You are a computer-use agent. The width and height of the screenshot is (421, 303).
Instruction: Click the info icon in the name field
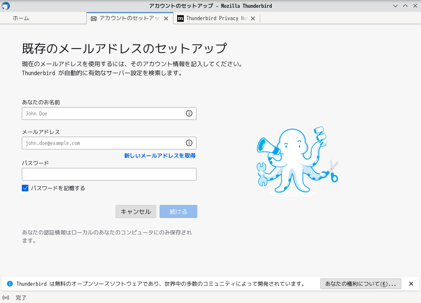(189, 113)
